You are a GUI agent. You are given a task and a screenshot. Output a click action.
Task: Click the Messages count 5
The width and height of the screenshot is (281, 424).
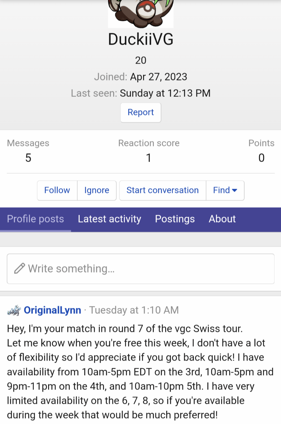tap(28, 158)
